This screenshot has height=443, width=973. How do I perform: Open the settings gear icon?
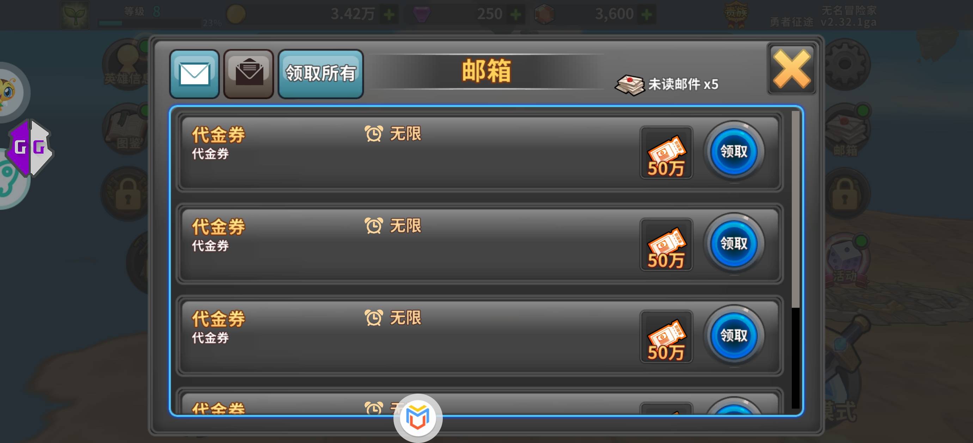845,64
